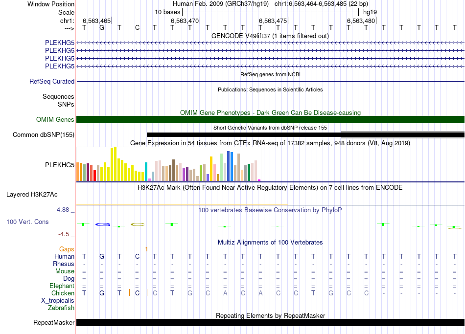Screen dimensions: 465x334
Task: Click the red bar in GTEx expression chart
Action: (94, 176)
